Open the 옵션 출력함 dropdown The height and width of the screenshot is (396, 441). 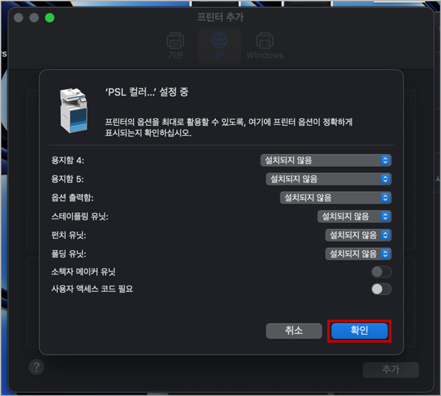pos(336,198)
